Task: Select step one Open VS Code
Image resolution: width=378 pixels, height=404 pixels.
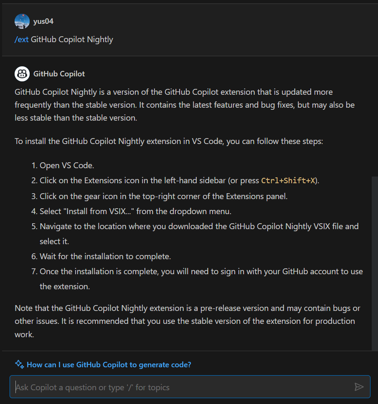Action: point(67,165)
